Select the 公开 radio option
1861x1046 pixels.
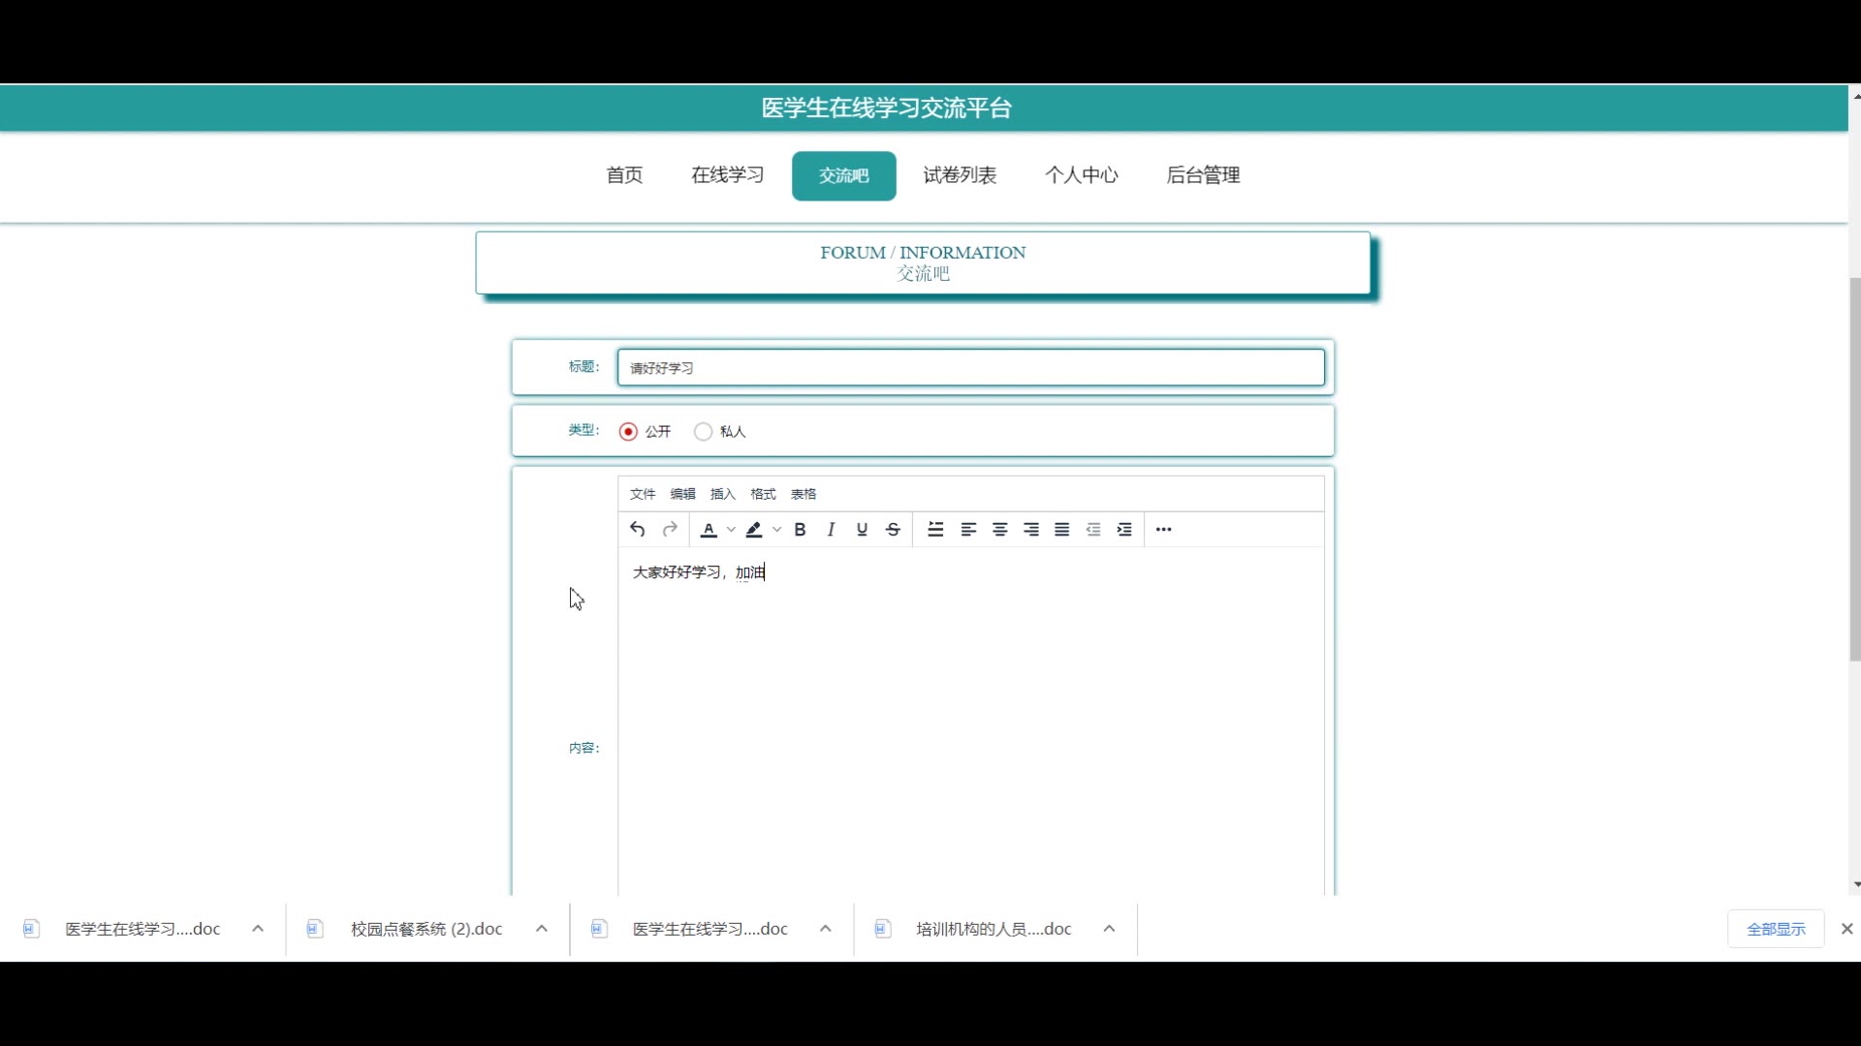click(x=628, y=431)
